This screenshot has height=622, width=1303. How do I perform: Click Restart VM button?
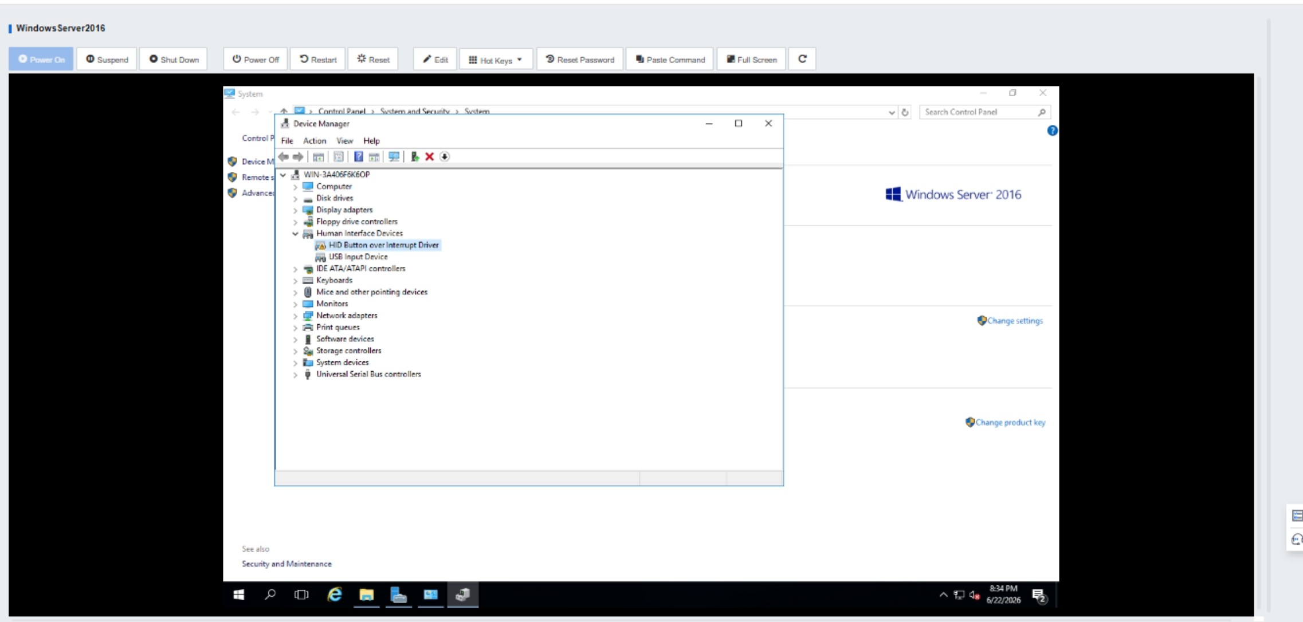[x=318, y=59]
